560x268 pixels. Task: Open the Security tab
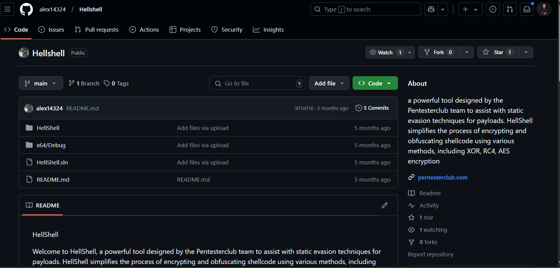227,30
